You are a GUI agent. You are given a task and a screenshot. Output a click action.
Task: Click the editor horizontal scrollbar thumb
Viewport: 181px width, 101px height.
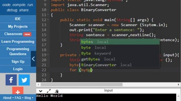82,85
